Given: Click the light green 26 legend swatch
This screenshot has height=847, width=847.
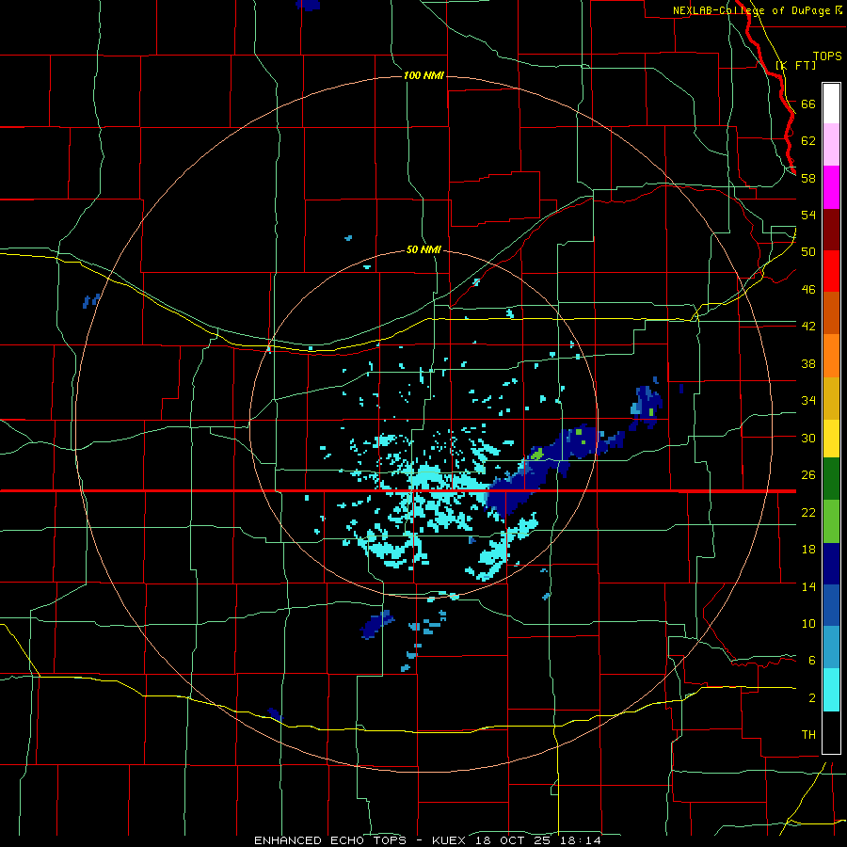Looking at the screenshot, I should pos(831,521).
